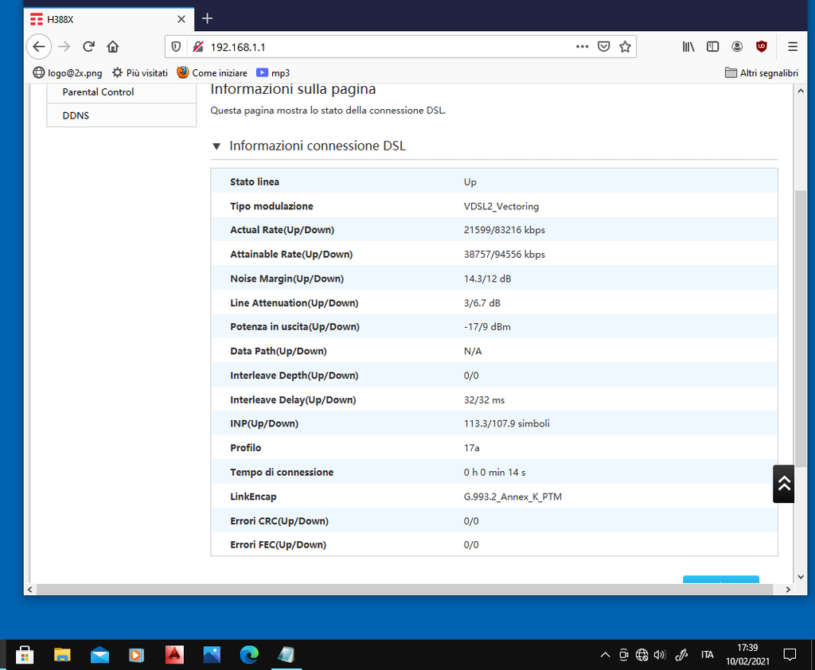Open the Più visitati bookmark
Screen dimensions: 815x670
coord(140,72)
